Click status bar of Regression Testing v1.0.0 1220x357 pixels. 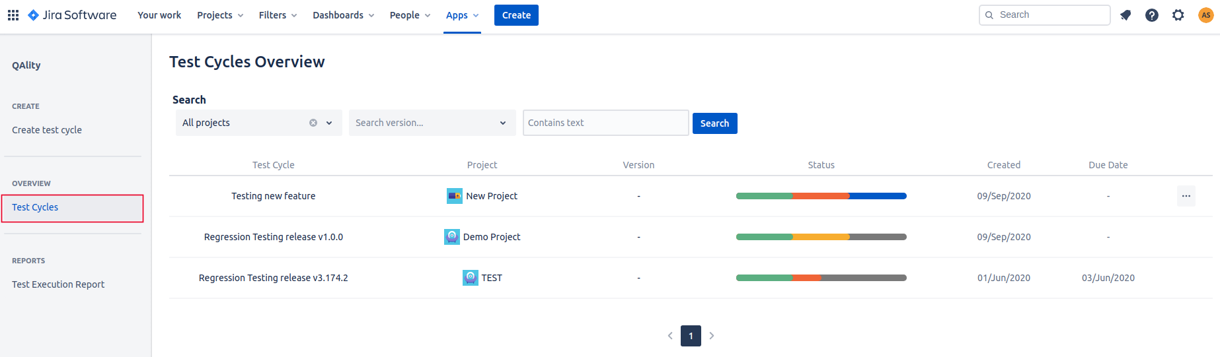point(821,237)
